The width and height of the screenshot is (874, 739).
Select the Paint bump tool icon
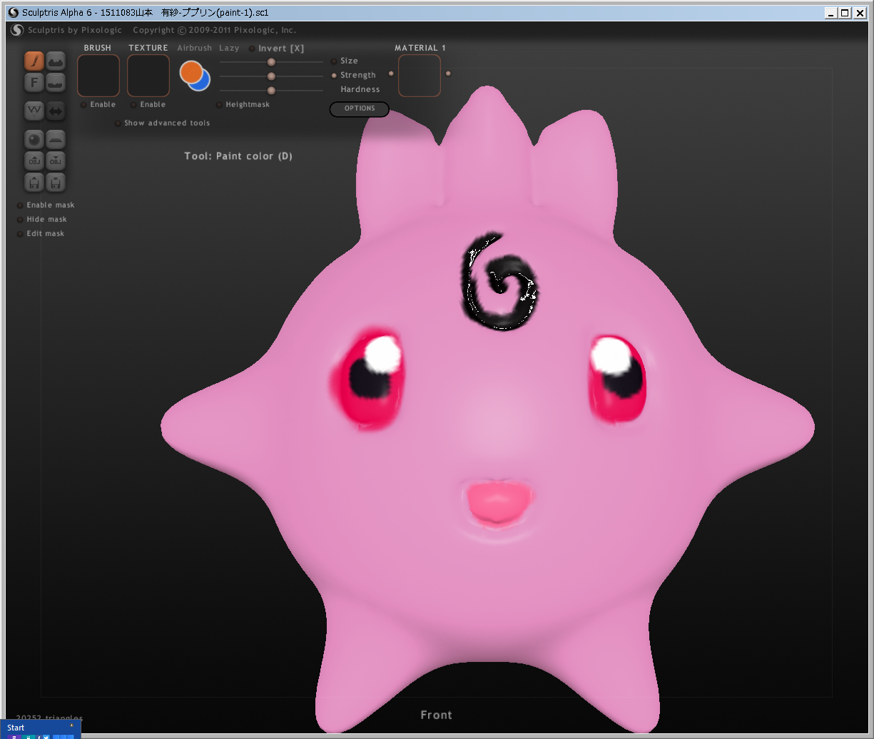pos(56,61)
